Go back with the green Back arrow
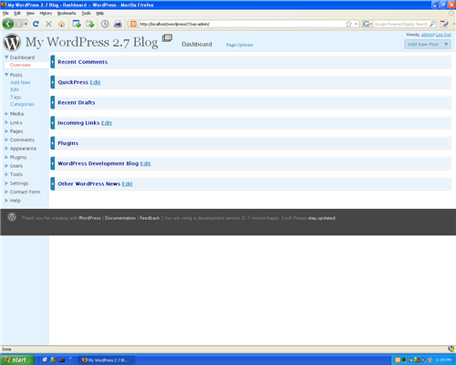Viewport: 456px width, 365px height. pos(8,24)
